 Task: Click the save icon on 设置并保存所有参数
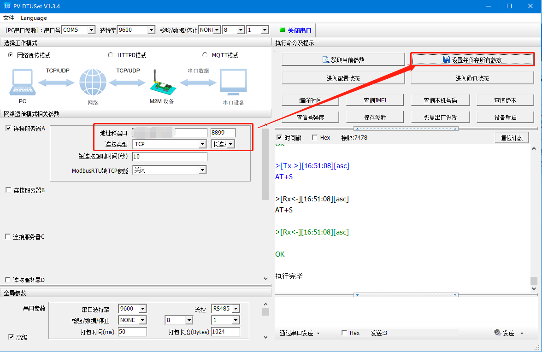pyautogui.click(x=446, y=60)
